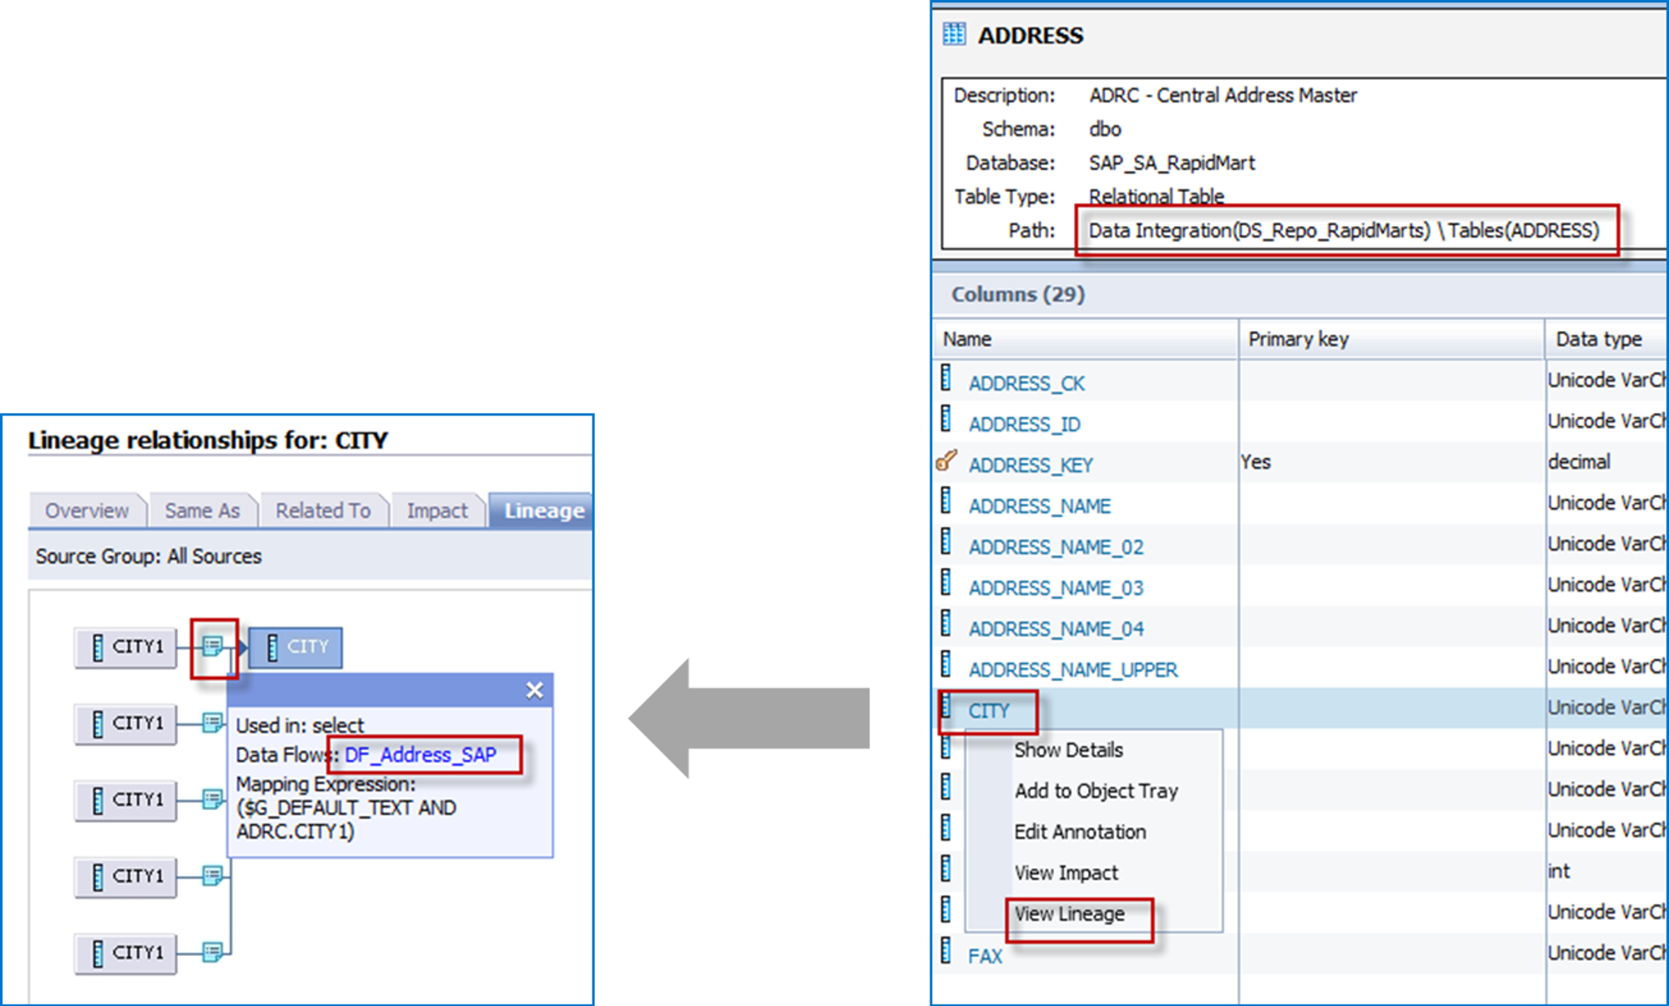Click the CITY1 source node in the lineage diagram
Viewport: 1669px width, 1006px height.
[126, 646]
